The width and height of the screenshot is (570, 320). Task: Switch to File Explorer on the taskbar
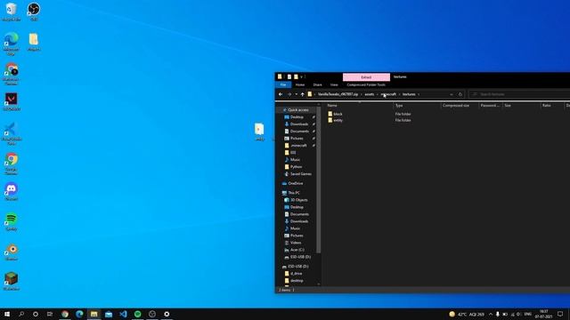point(94,314)
